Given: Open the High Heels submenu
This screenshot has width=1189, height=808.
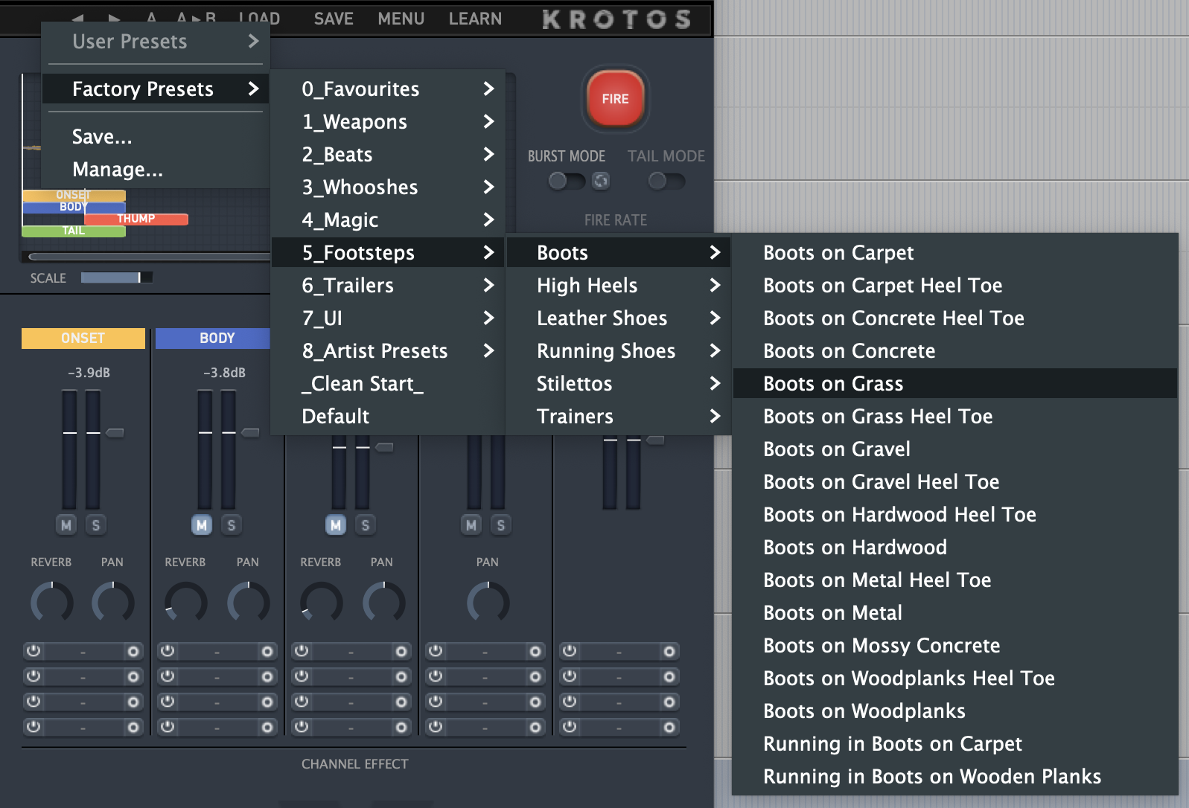Looking at the screenshot, I should [619, 286].
